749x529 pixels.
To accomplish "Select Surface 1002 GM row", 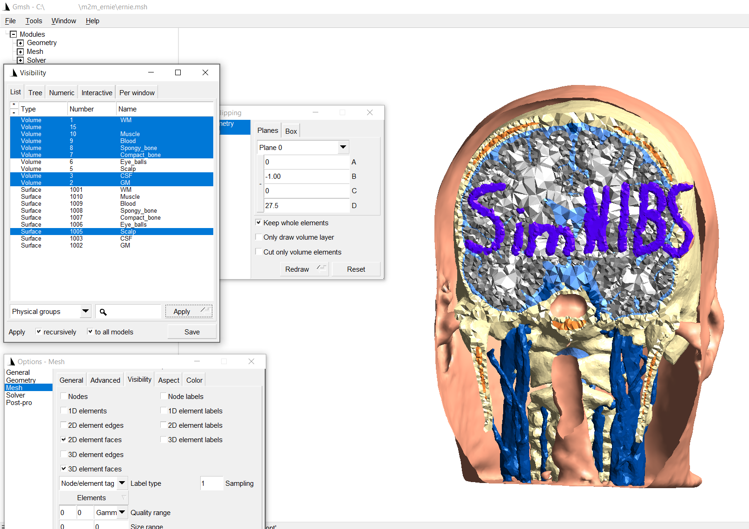I will pos(112,245).
